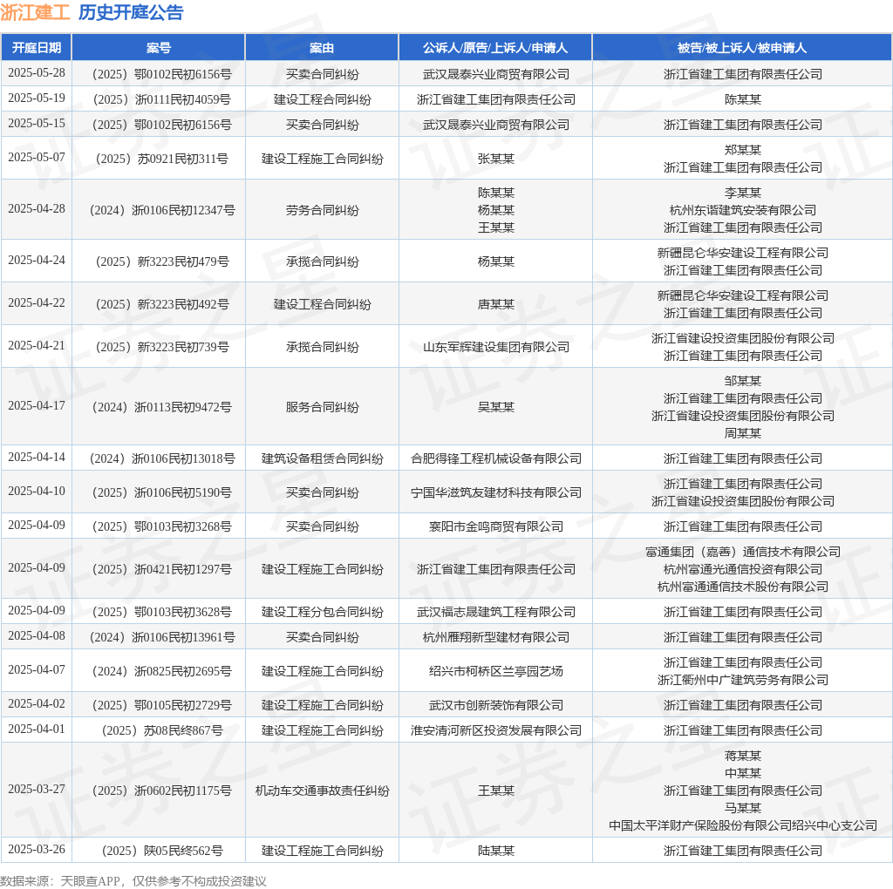This screenshot has height=889, width=893.
Task: Select the date cell 2025-03-27
Action: [37, 790]
